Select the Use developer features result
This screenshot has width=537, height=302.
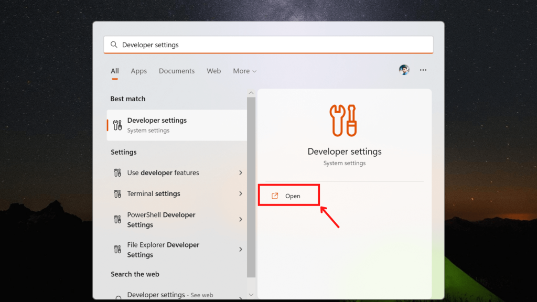coord(177,172)
